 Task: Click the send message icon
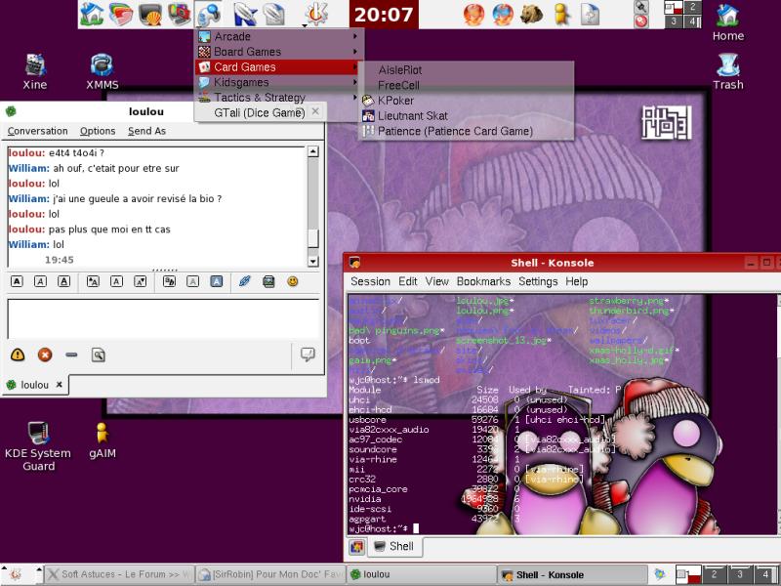pyautogui.click(x=308, y=355)
